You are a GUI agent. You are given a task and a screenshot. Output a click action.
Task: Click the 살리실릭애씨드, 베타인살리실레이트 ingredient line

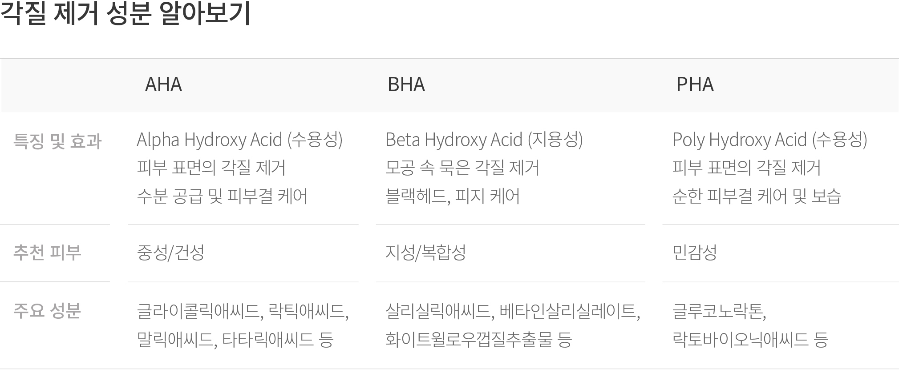tap(513, 311)
